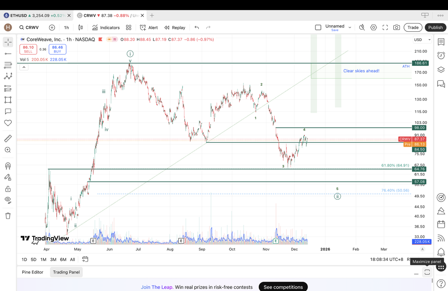Collapse the indicator legend chevron

click(x=24, y=67)
